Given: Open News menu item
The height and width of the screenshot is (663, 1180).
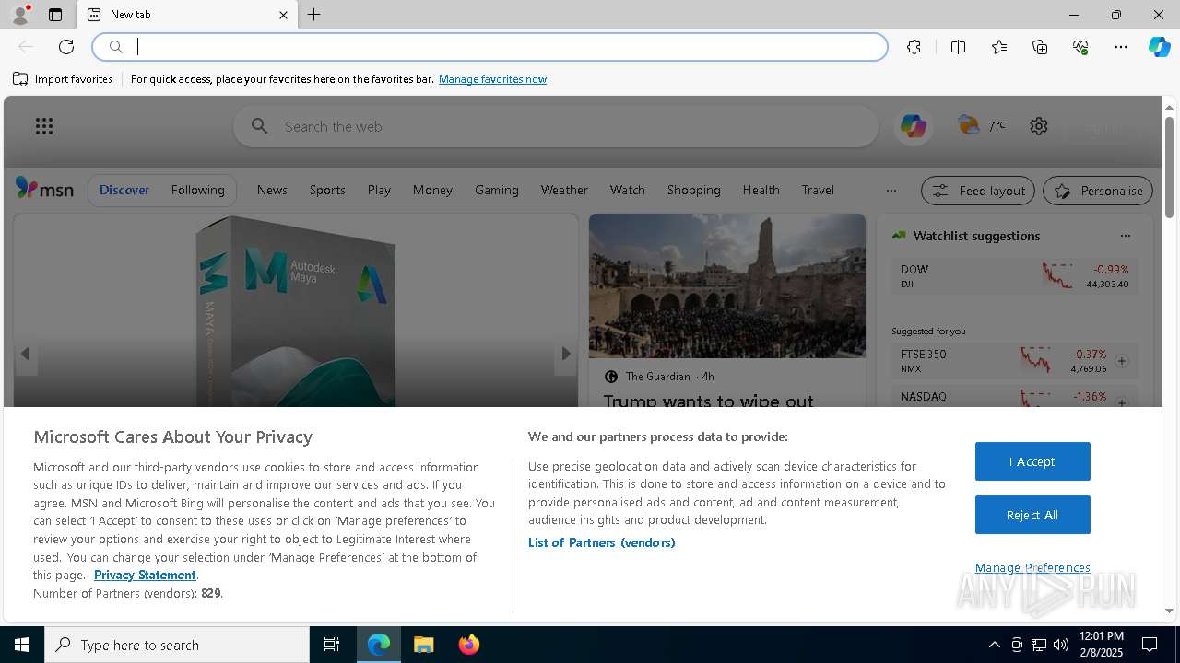Looking at the screenshot, I should (x=272, y=190).
